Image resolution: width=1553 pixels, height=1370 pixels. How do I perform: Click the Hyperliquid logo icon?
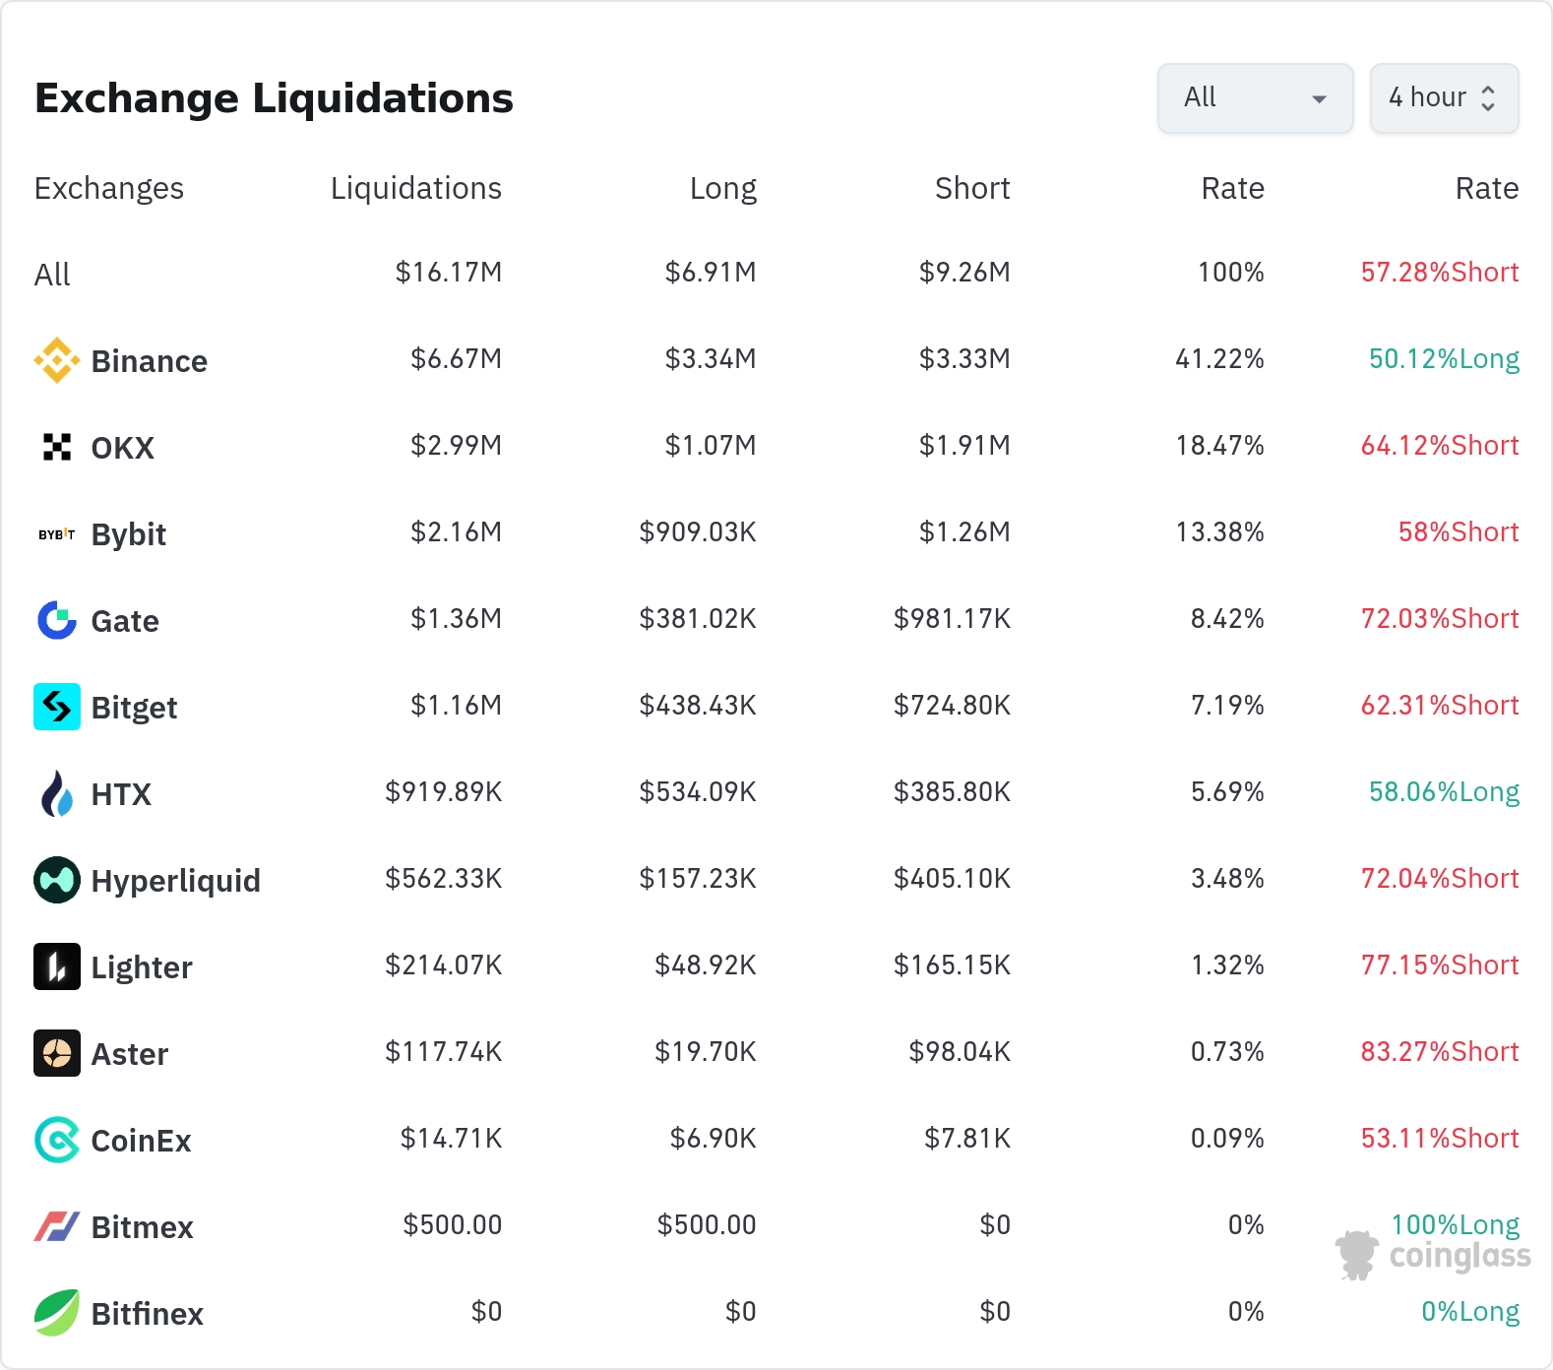pos(57,880)
